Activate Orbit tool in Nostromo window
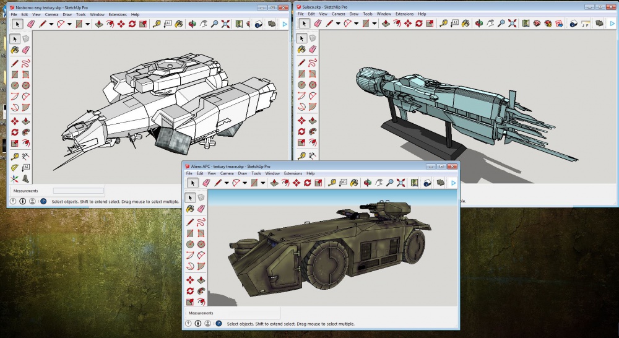The image size is (619, 338). point(193,24)
